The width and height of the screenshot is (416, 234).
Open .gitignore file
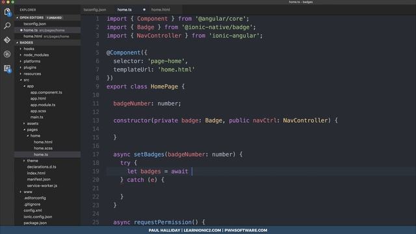coord(32,204)
